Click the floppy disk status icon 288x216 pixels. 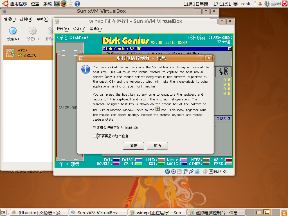click(179, 172)
